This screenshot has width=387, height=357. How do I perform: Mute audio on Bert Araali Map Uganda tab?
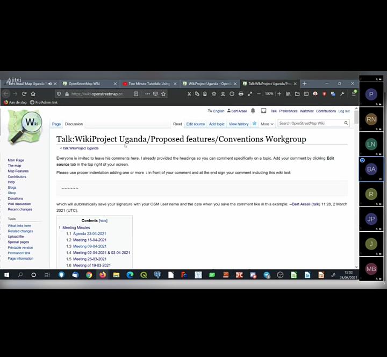50,84
